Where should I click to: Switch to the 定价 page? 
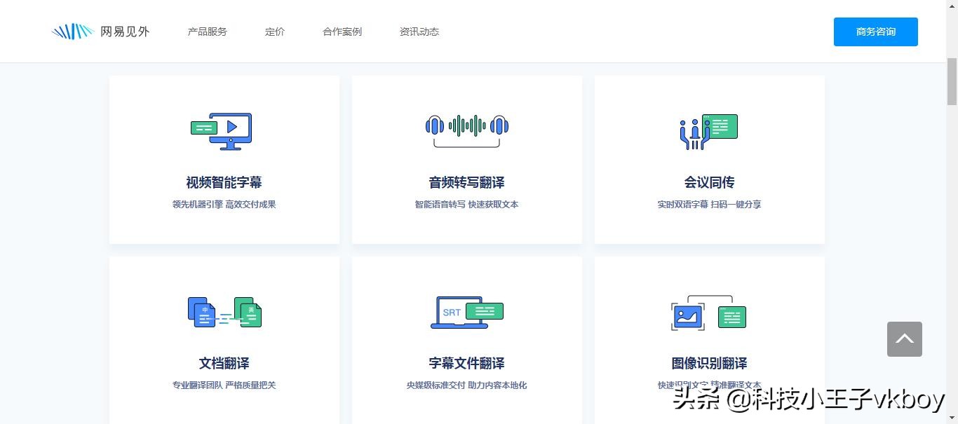(274, 32)
